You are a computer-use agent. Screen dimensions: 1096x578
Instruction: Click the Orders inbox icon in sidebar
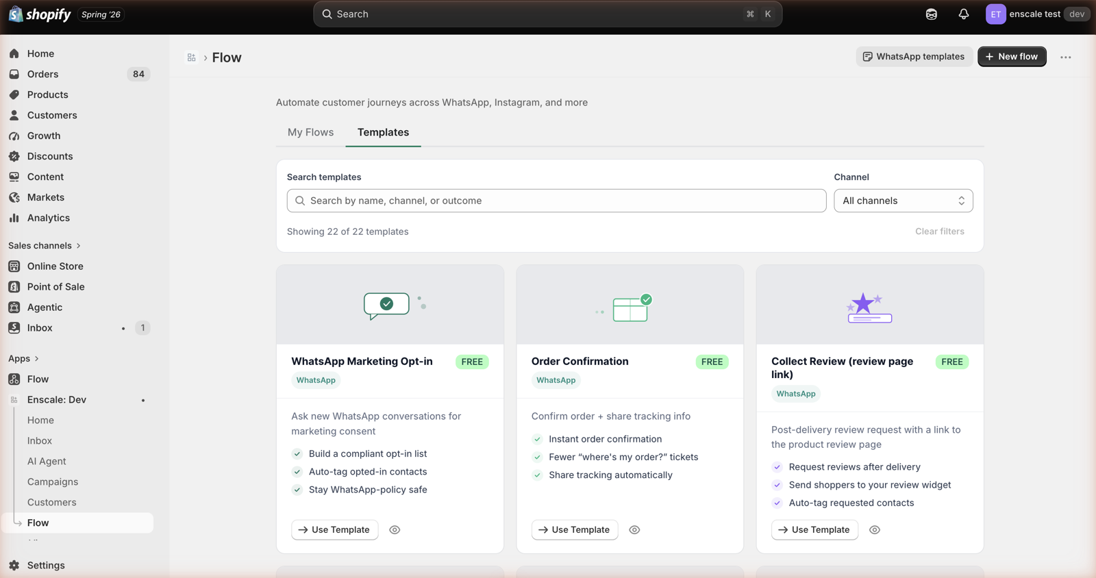click(x=14, y=74)
